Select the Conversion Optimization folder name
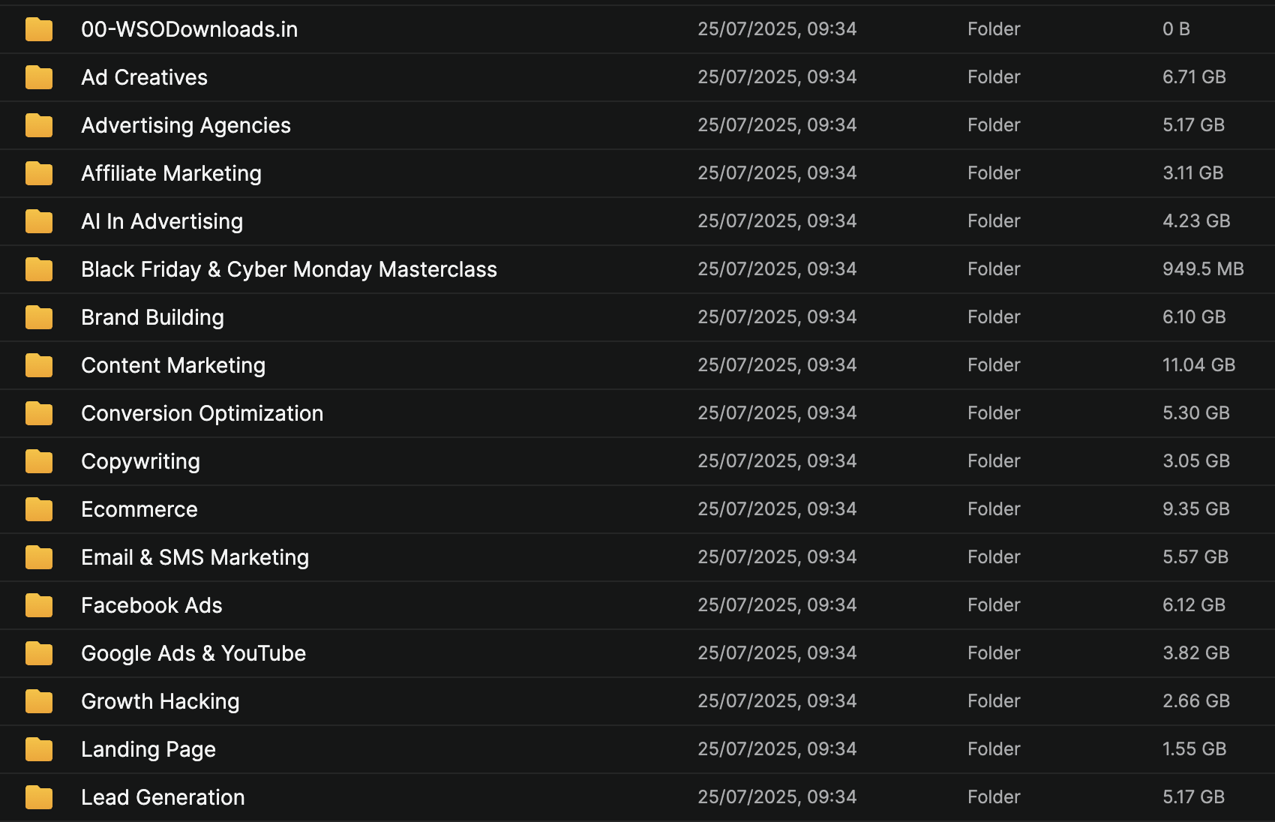 coord(202,413)
